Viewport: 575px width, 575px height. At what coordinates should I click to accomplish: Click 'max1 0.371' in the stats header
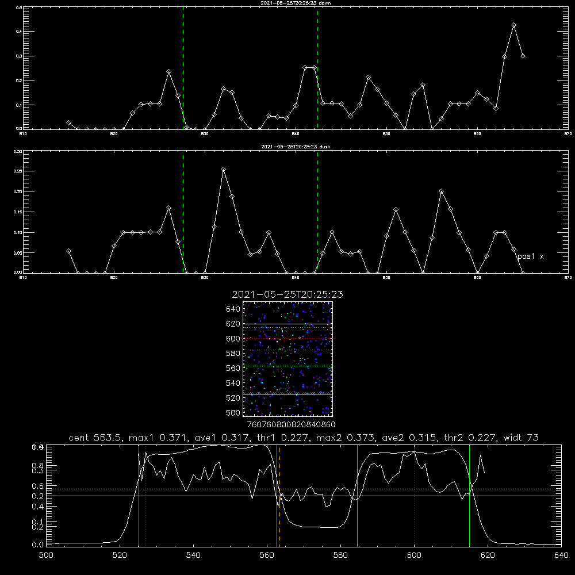(159, 438)
